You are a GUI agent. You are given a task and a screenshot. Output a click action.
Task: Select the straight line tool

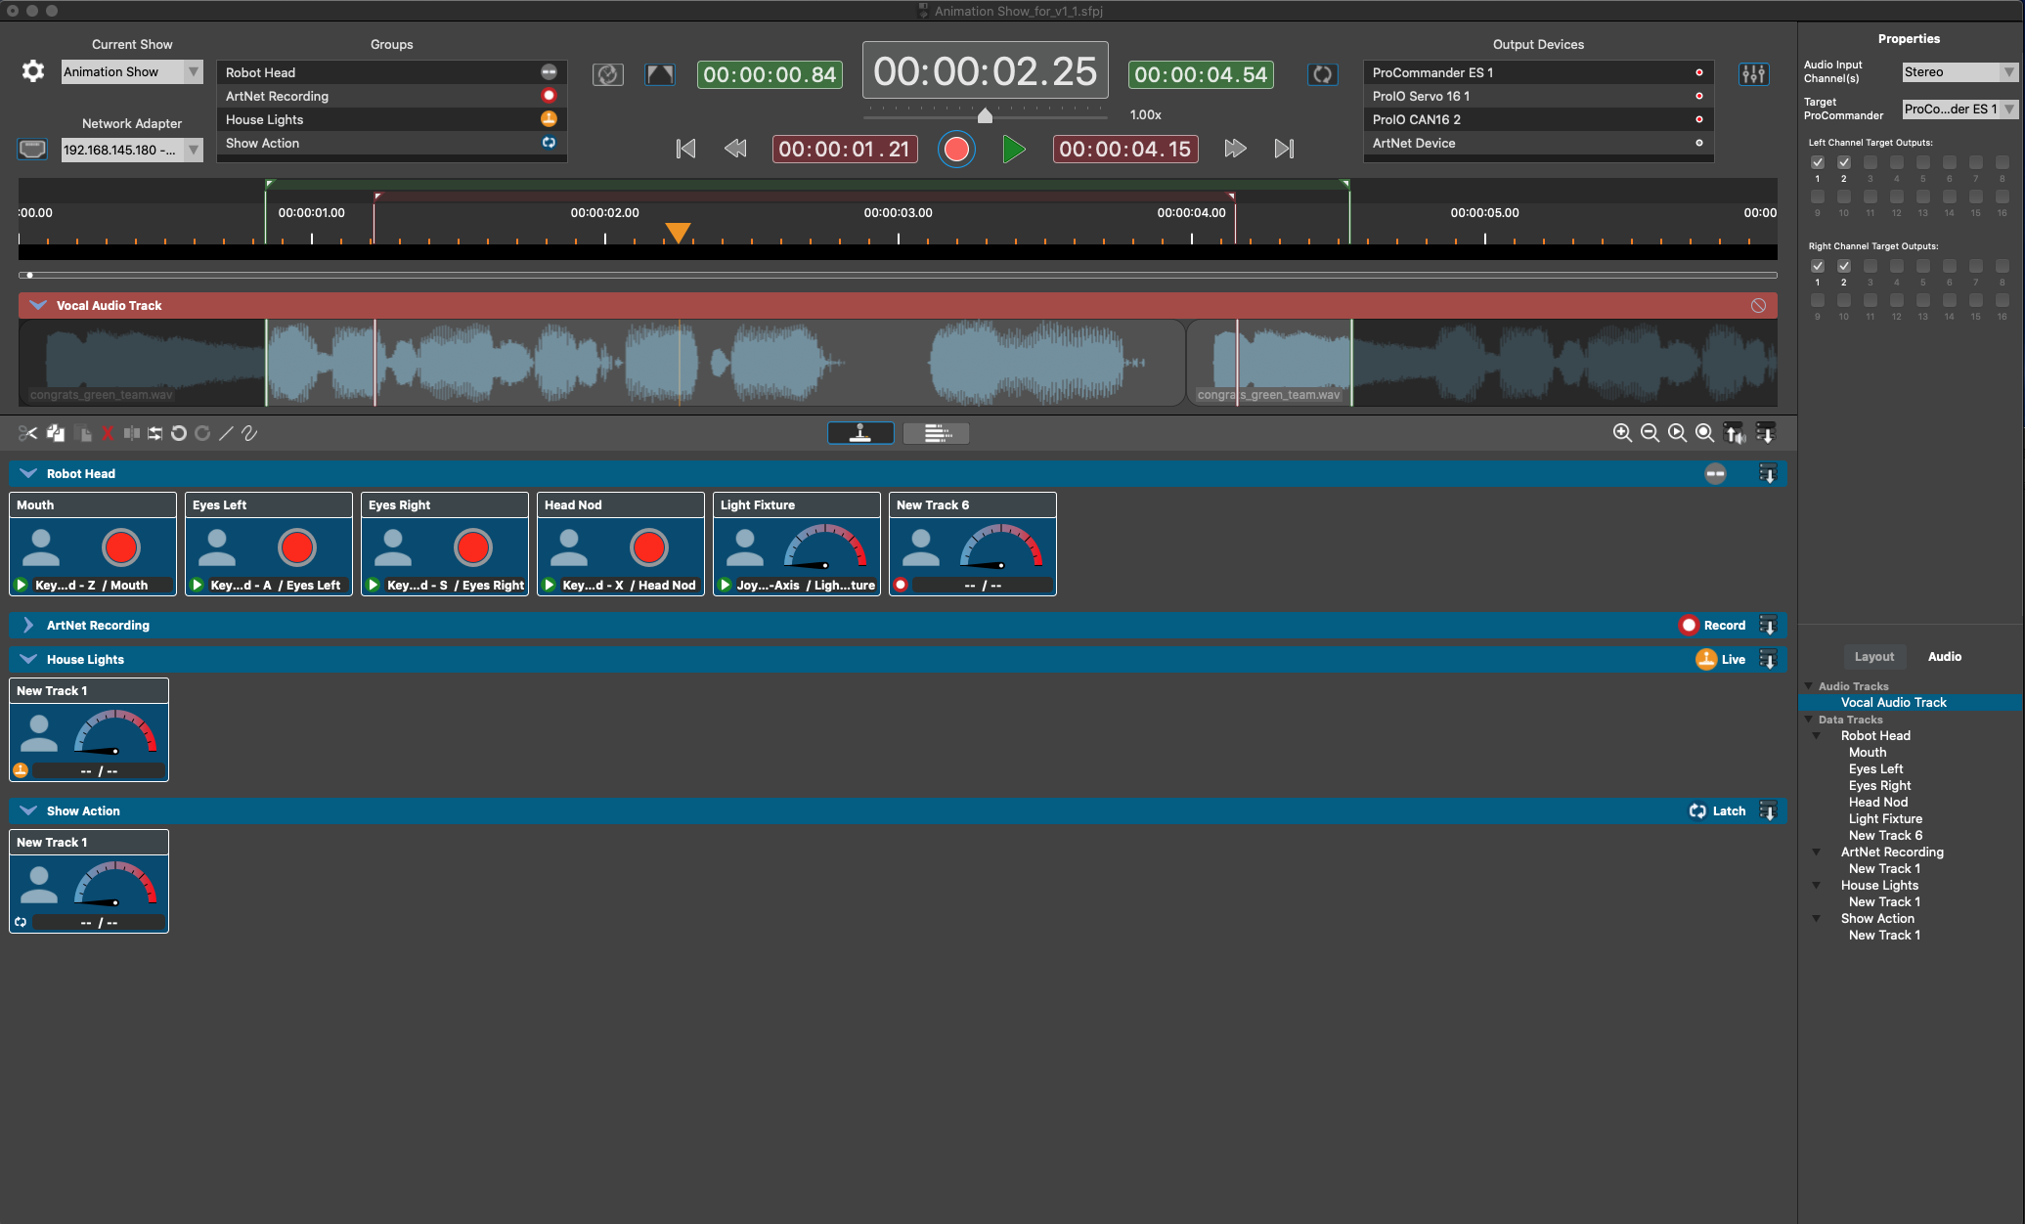[x=226, y=433]
